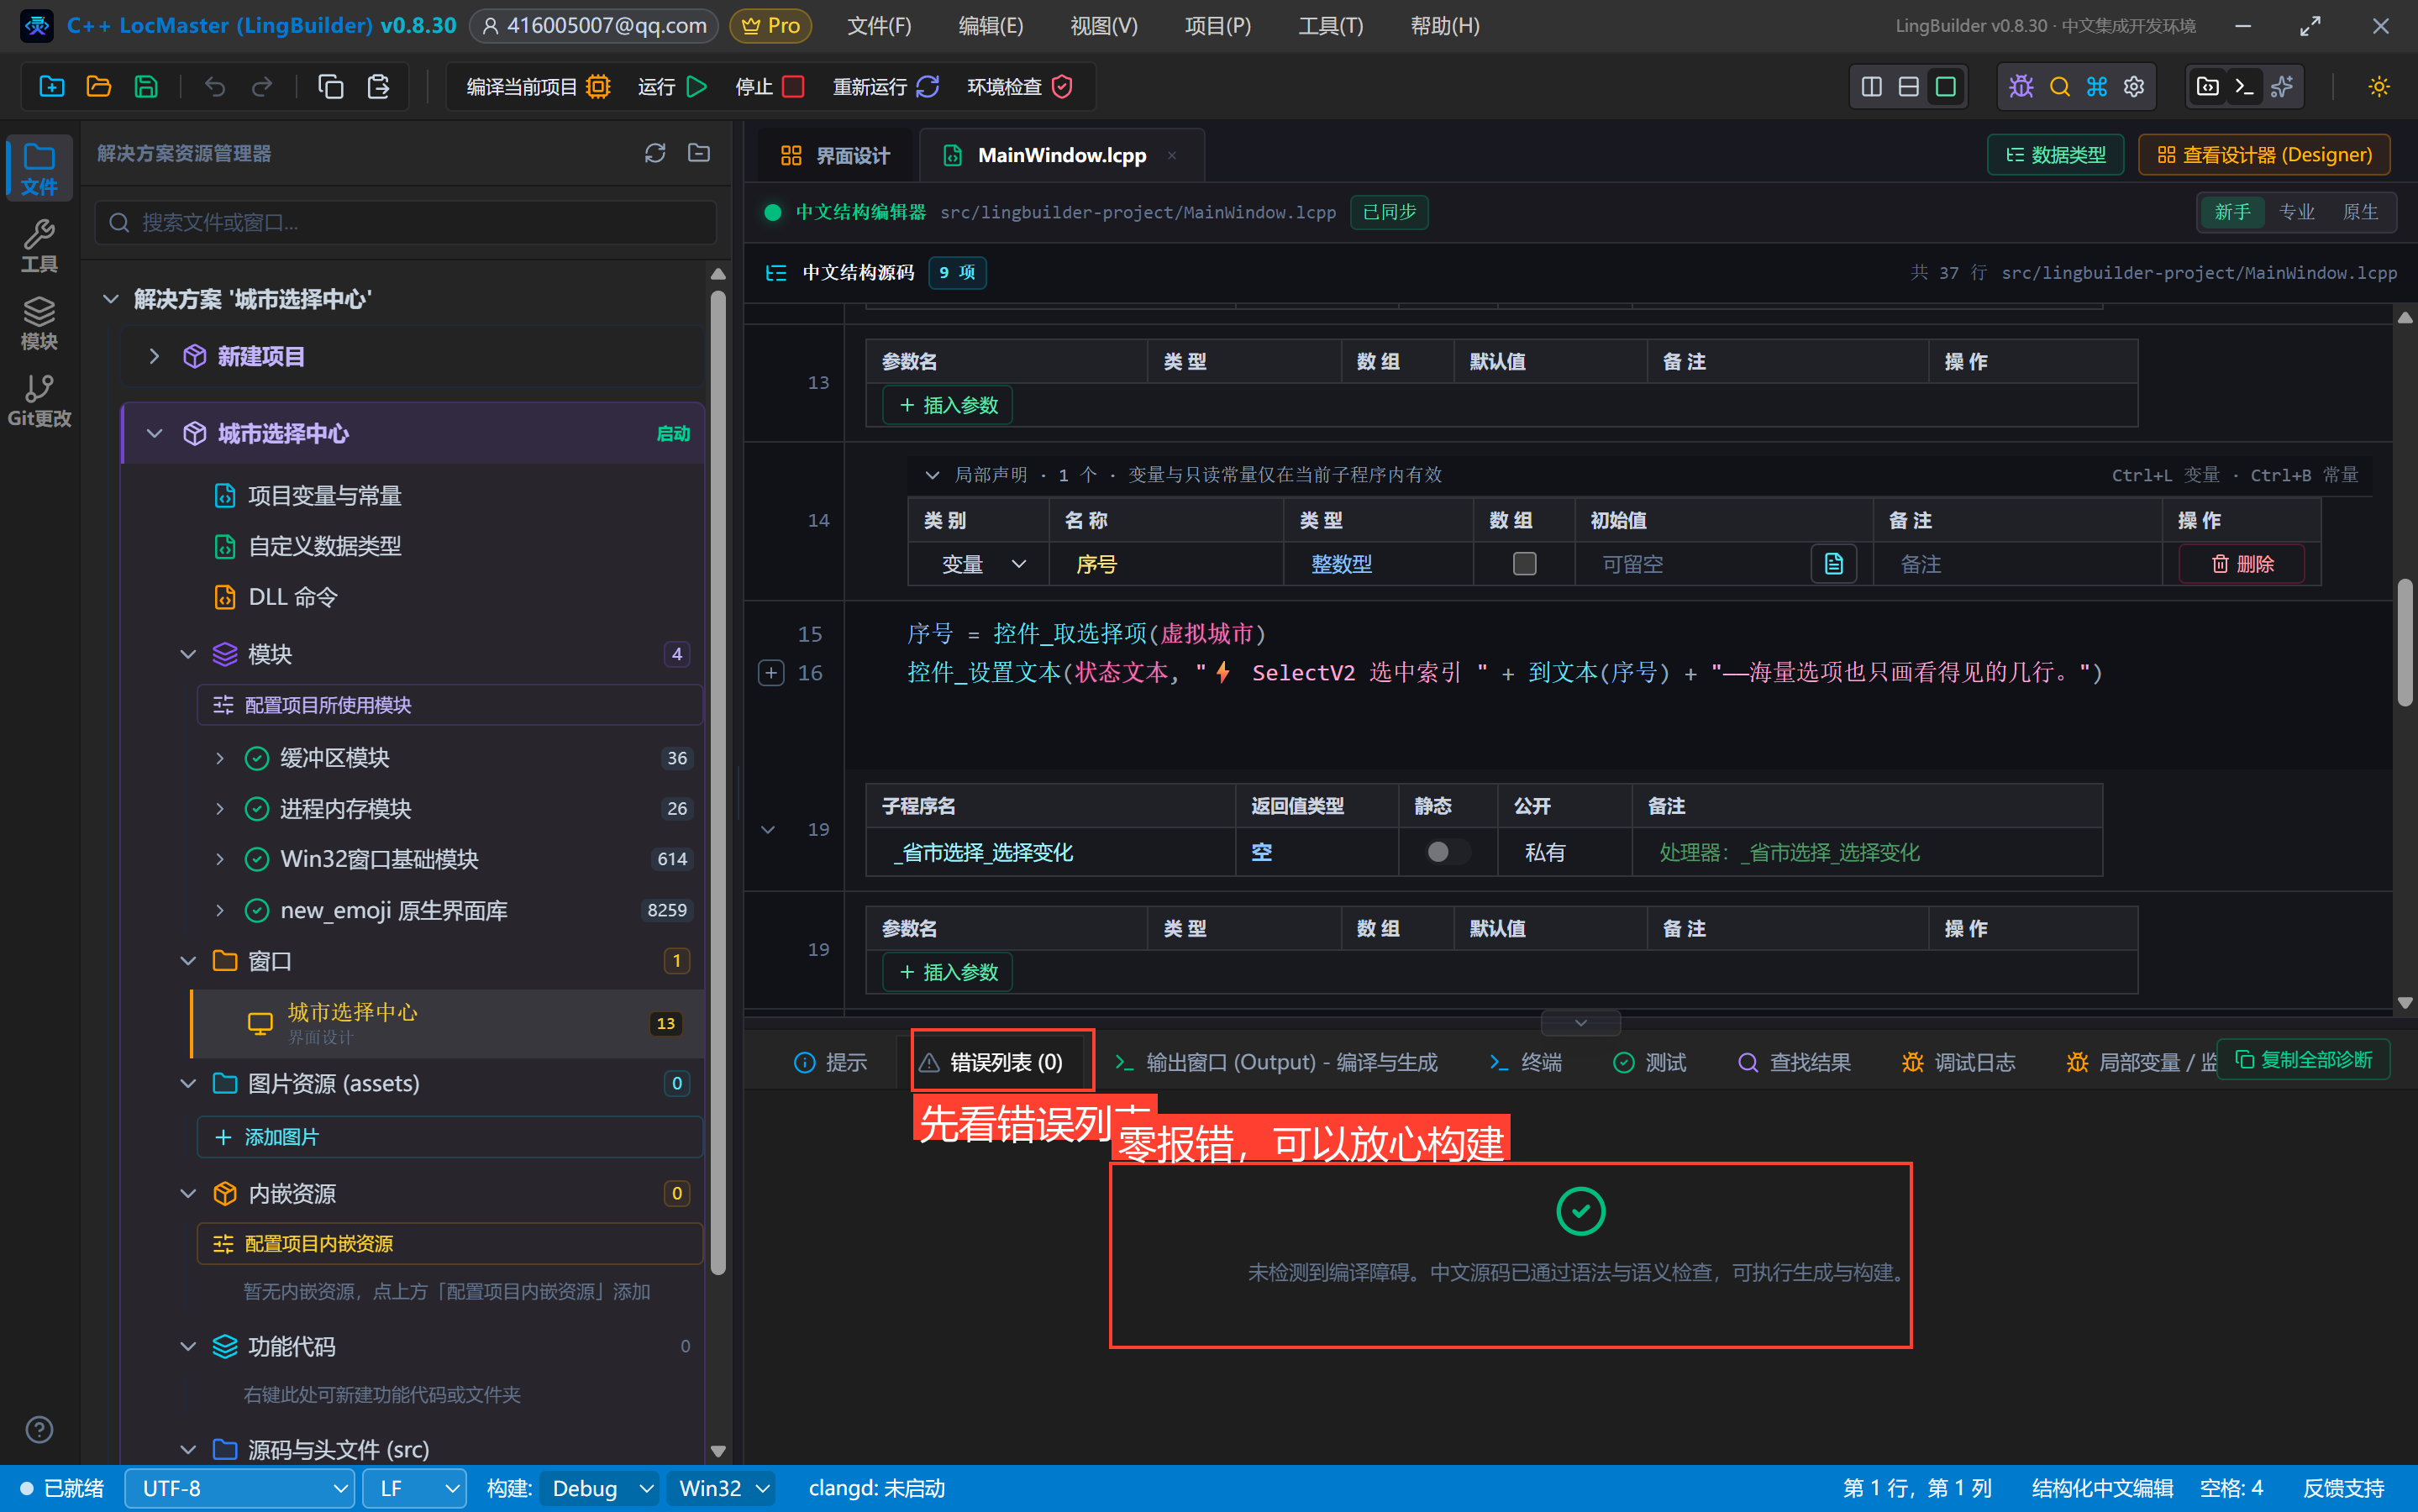Click the undo arrow icon
This screenshot has height=1512, width=2418.
tap(214, 86)
